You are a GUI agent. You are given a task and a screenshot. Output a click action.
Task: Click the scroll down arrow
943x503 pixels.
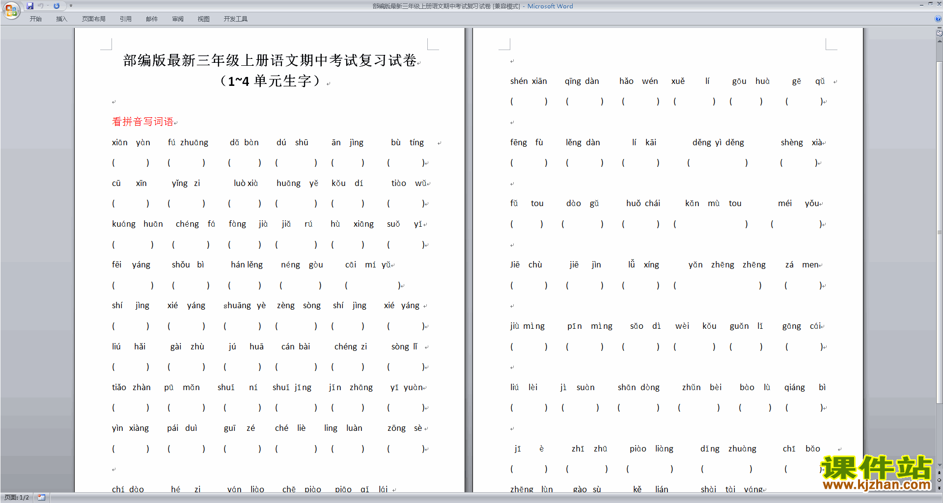point(939,465)
